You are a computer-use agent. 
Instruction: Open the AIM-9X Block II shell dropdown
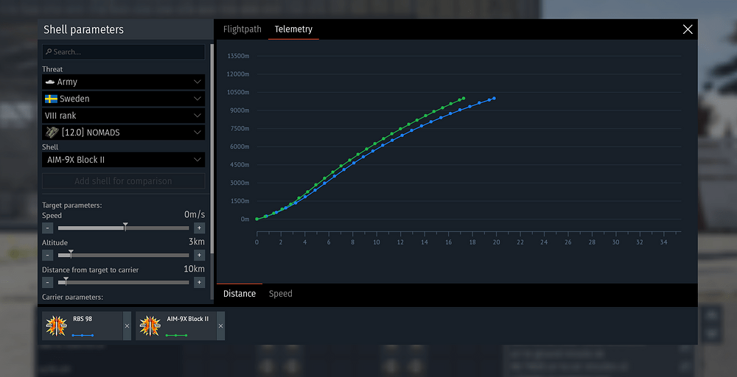click(x=124, y=160)
